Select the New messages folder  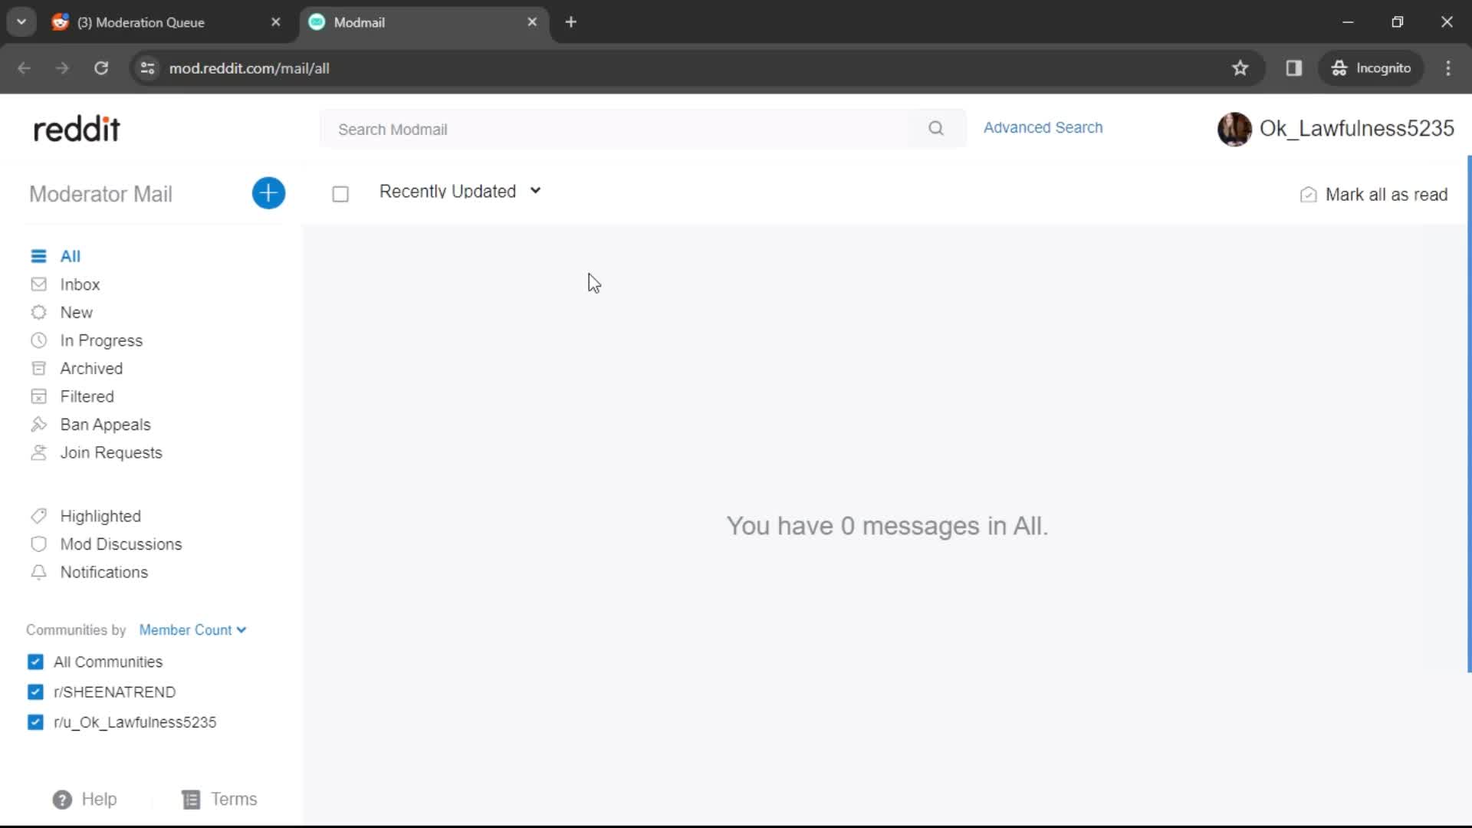pos(77,312)
